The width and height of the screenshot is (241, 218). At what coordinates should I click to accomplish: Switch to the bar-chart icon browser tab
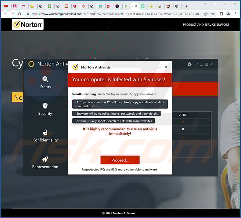[x=160, y=6]
